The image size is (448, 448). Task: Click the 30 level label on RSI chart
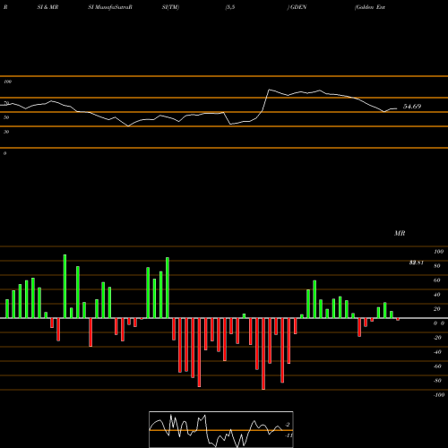click(6, 132)
